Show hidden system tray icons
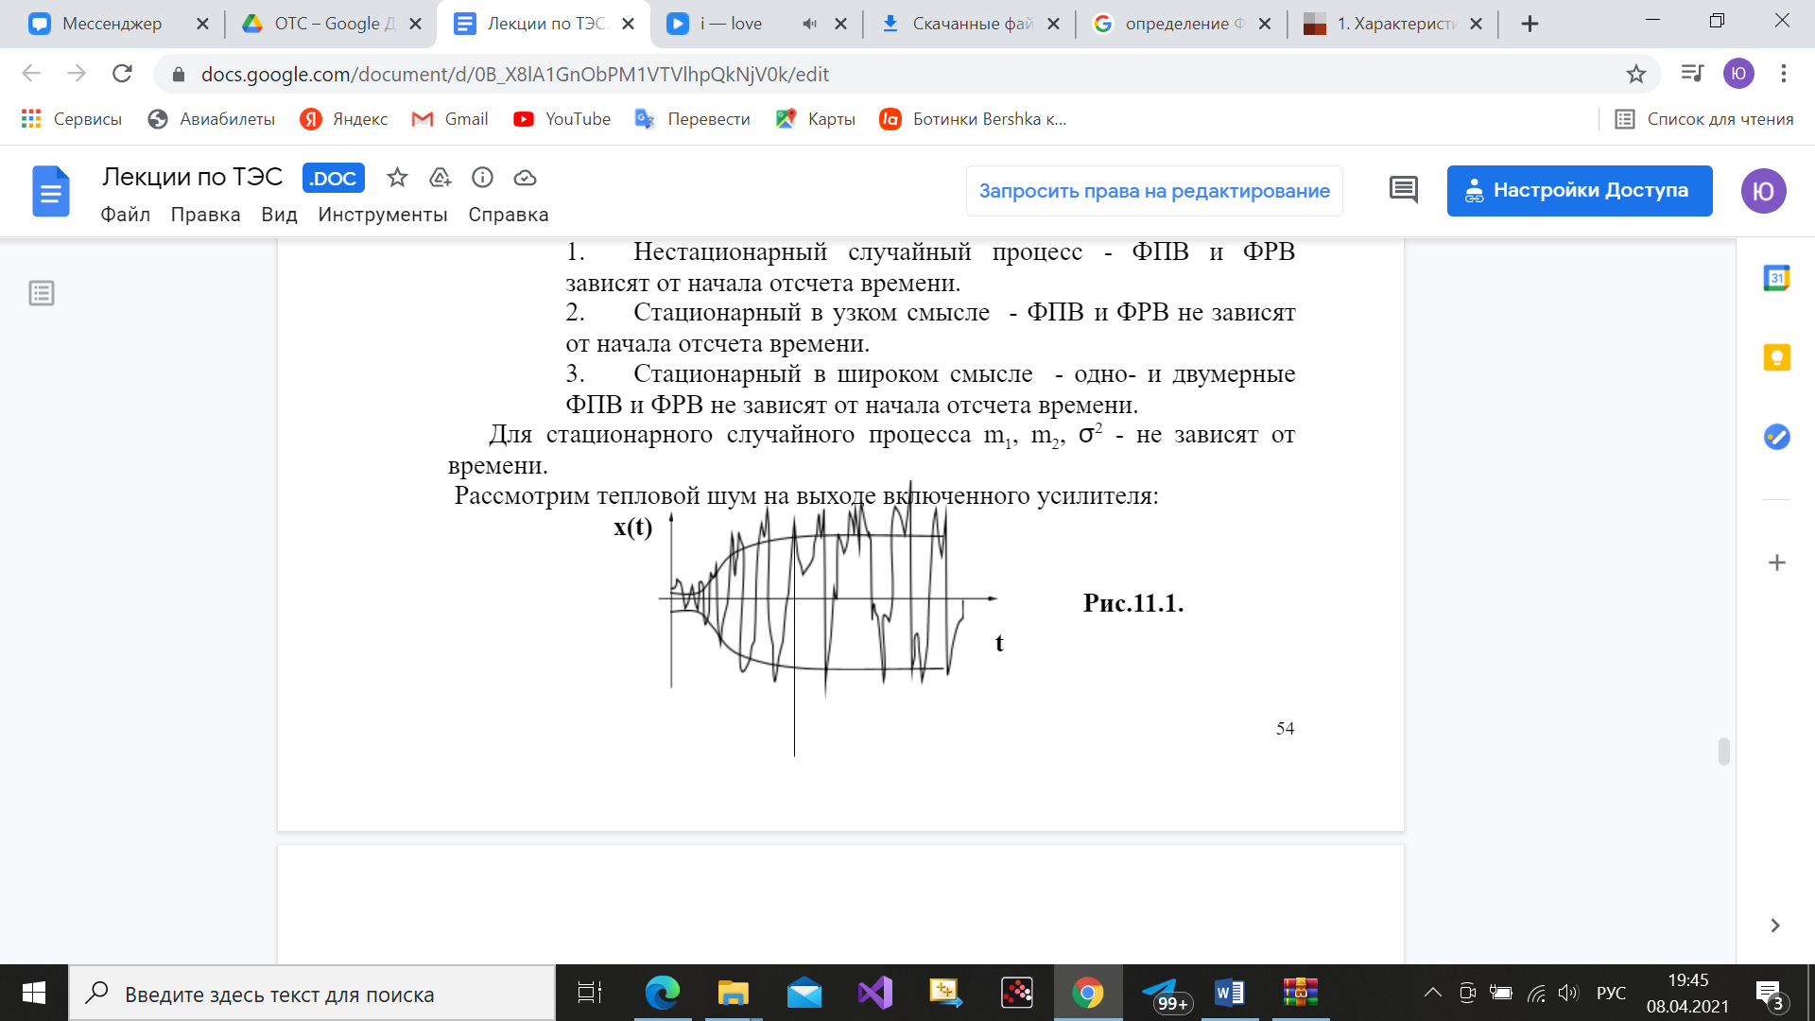Viewport: 1815px width, 1021px height. (x=1433, y=993)
